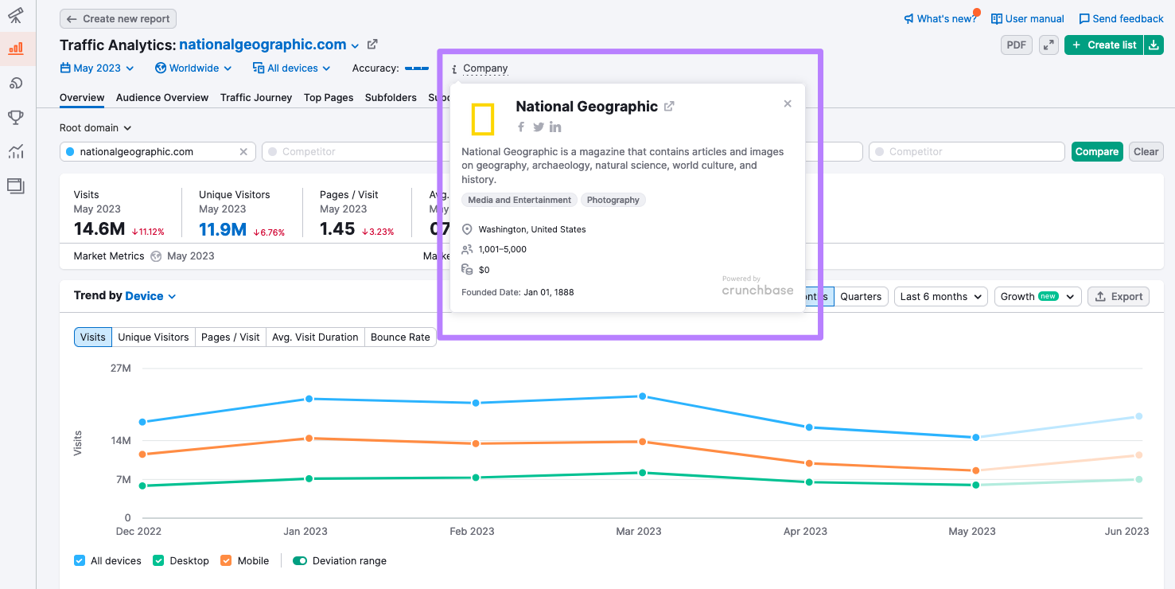Click the May 2023 point on blue line
The height and width of the screenshot is (589, 1175).
point(975,437)
